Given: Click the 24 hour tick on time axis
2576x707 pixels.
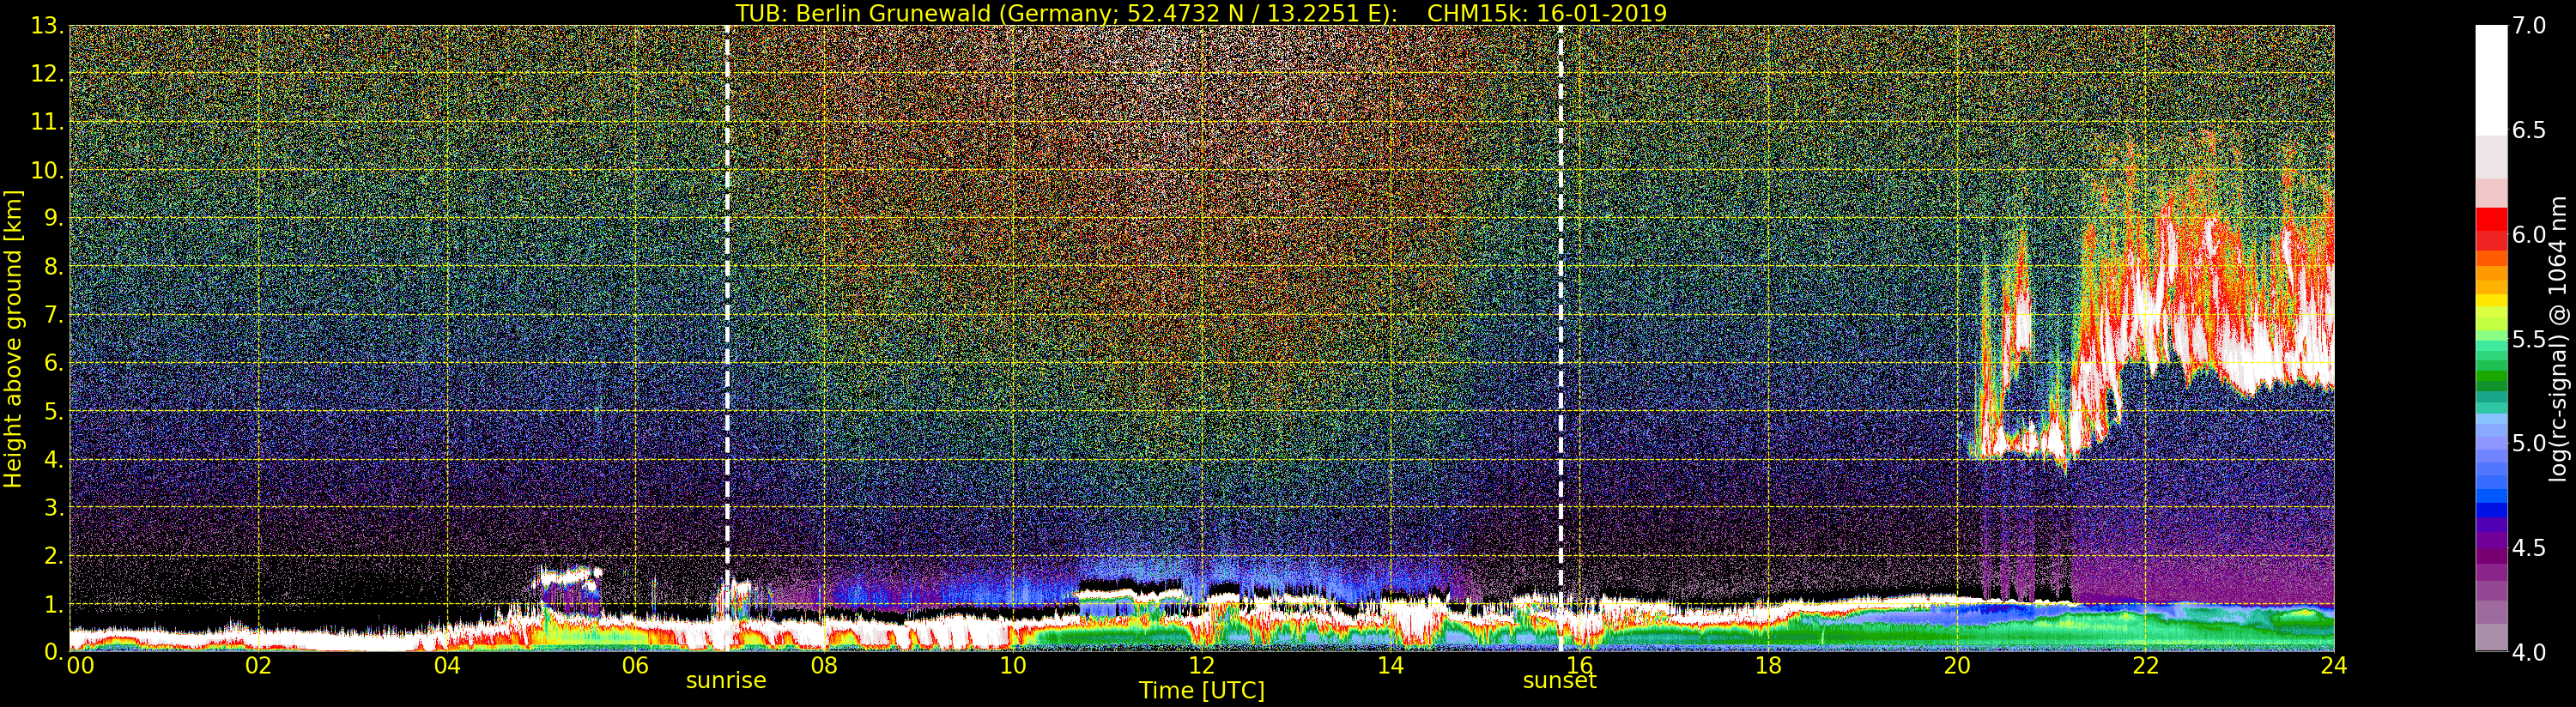Looking at the screenshot, I should pyautogui.click(x=2333, y=666).
